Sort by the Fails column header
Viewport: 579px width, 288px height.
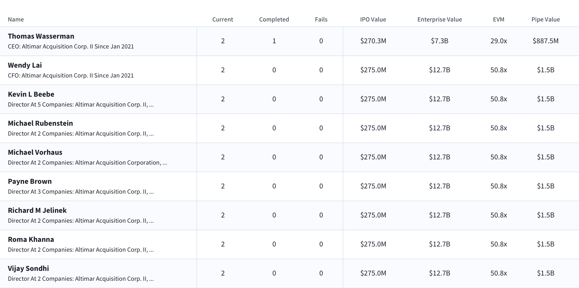point(321,19)
